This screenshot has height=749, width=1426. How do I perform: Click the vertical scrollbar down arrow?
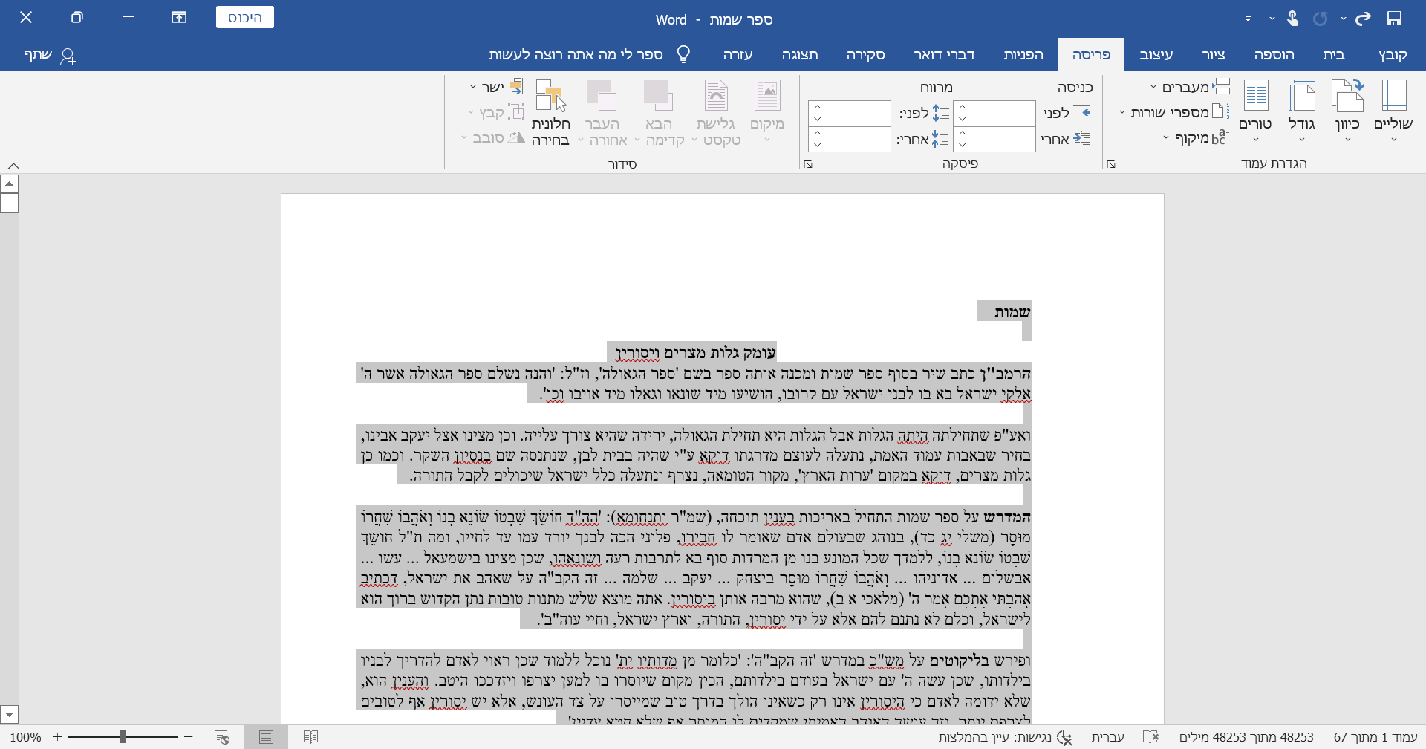coord(9,714)
